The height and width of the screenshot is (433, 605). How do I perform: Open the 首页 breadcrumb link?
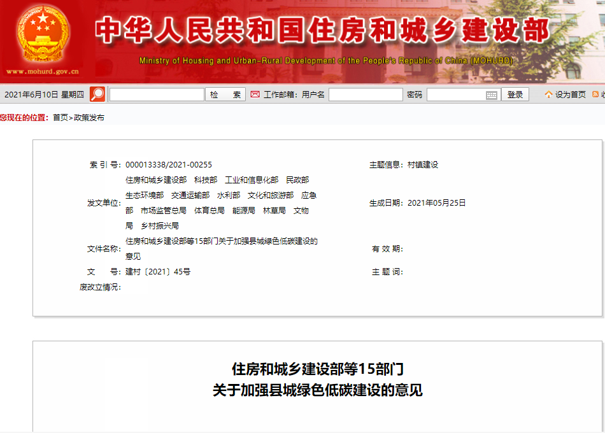pyautogui.click(x=60, y=118)
